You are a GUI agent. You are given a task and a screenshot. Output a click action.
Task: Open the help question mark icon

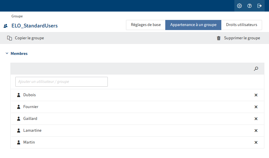pyautogui.click(x=249, y=6)
